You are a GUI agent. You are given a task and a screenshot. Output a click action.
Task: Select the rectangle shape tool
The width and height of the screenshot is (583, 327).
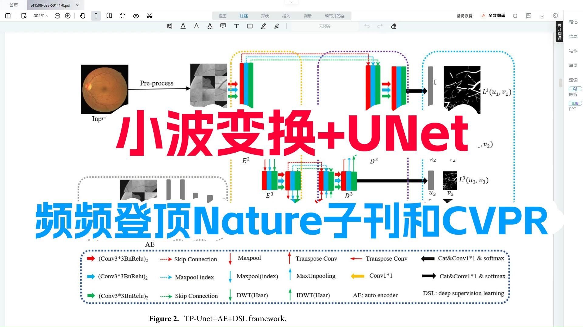pos(250,26)
